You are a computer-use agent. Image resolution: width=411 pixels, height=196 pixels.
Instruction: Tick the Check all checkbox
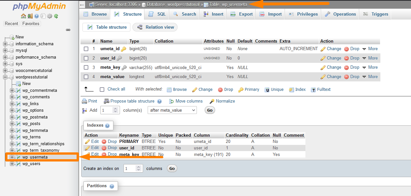[x=102, y=89]
